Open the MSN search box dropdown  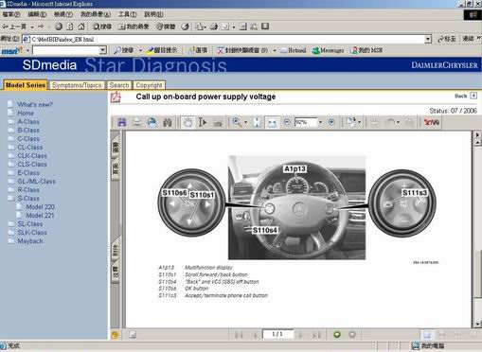pyautogui.click(x=102, y=50)
